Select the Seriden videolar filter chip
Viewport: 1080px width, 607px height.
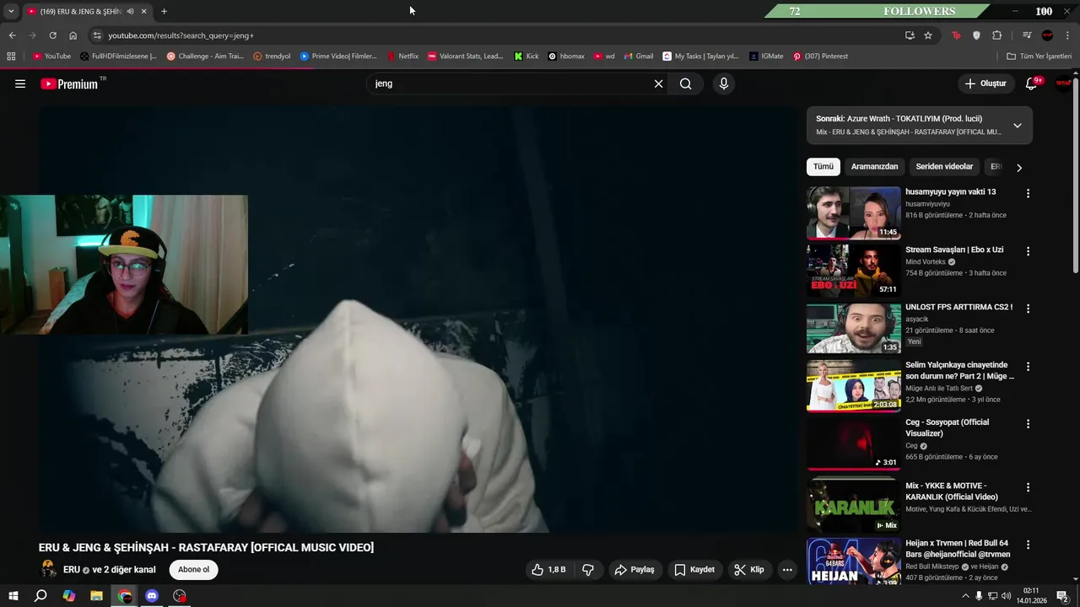coord(944,167)
